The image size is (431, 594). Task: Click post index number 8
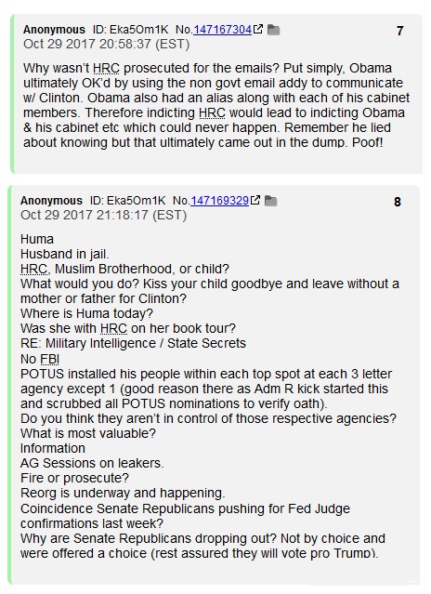398,202
